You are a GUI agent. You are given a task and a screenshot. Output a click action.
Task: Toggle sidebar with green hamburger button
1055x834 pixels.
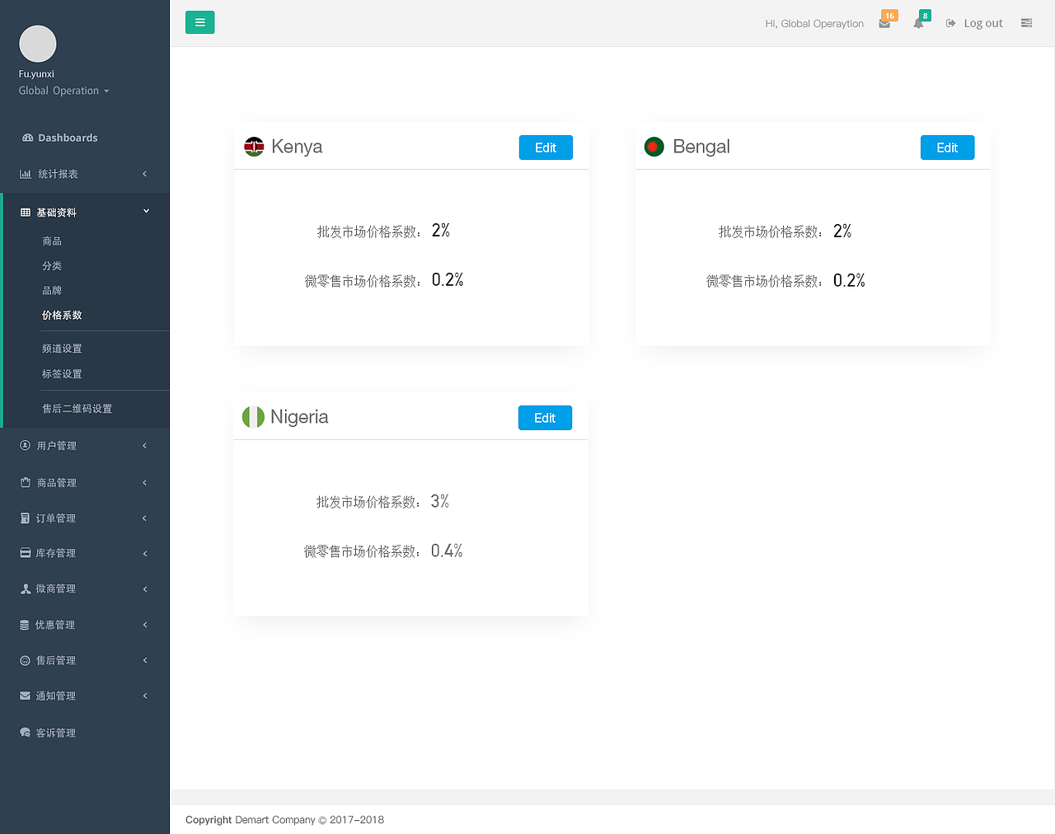tap(199, 22)
